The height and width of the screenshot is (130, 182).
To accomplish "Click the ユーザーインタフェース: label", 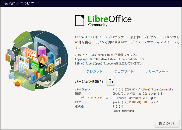I will point(92,98).
